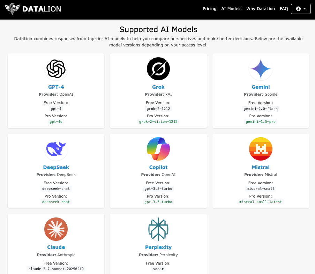The image size is (315, 274).
Task: Click the Supported AI Models heading
Action: 158,30
